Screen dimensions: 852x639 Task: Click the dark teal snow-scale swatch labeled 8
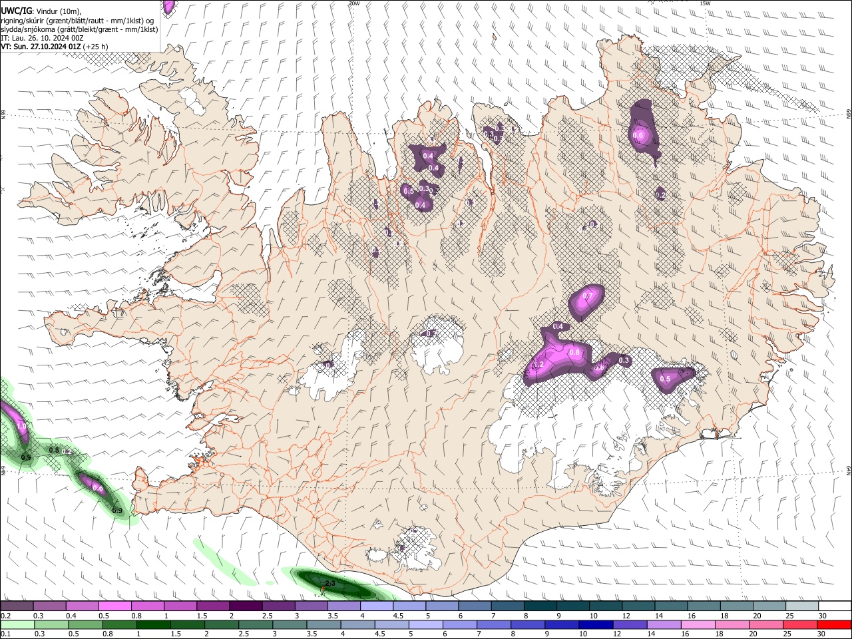[540, 606]
